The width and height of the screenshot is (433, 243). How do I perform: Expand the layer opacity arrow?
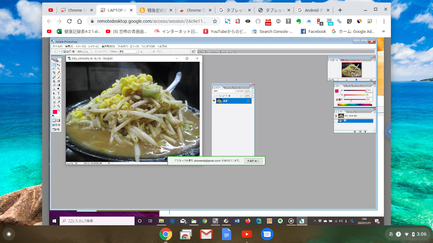tap(252, 91)
